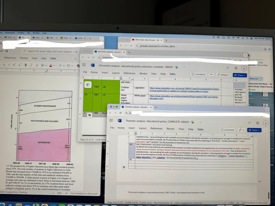
Task: Expand document title chevron in Document analysis window
Action: coord(184,67)
